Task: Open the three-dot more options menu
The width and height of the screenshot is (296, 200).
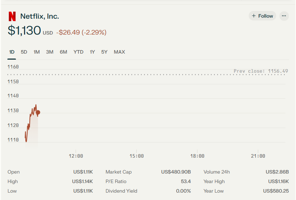Action: (284, 16)
